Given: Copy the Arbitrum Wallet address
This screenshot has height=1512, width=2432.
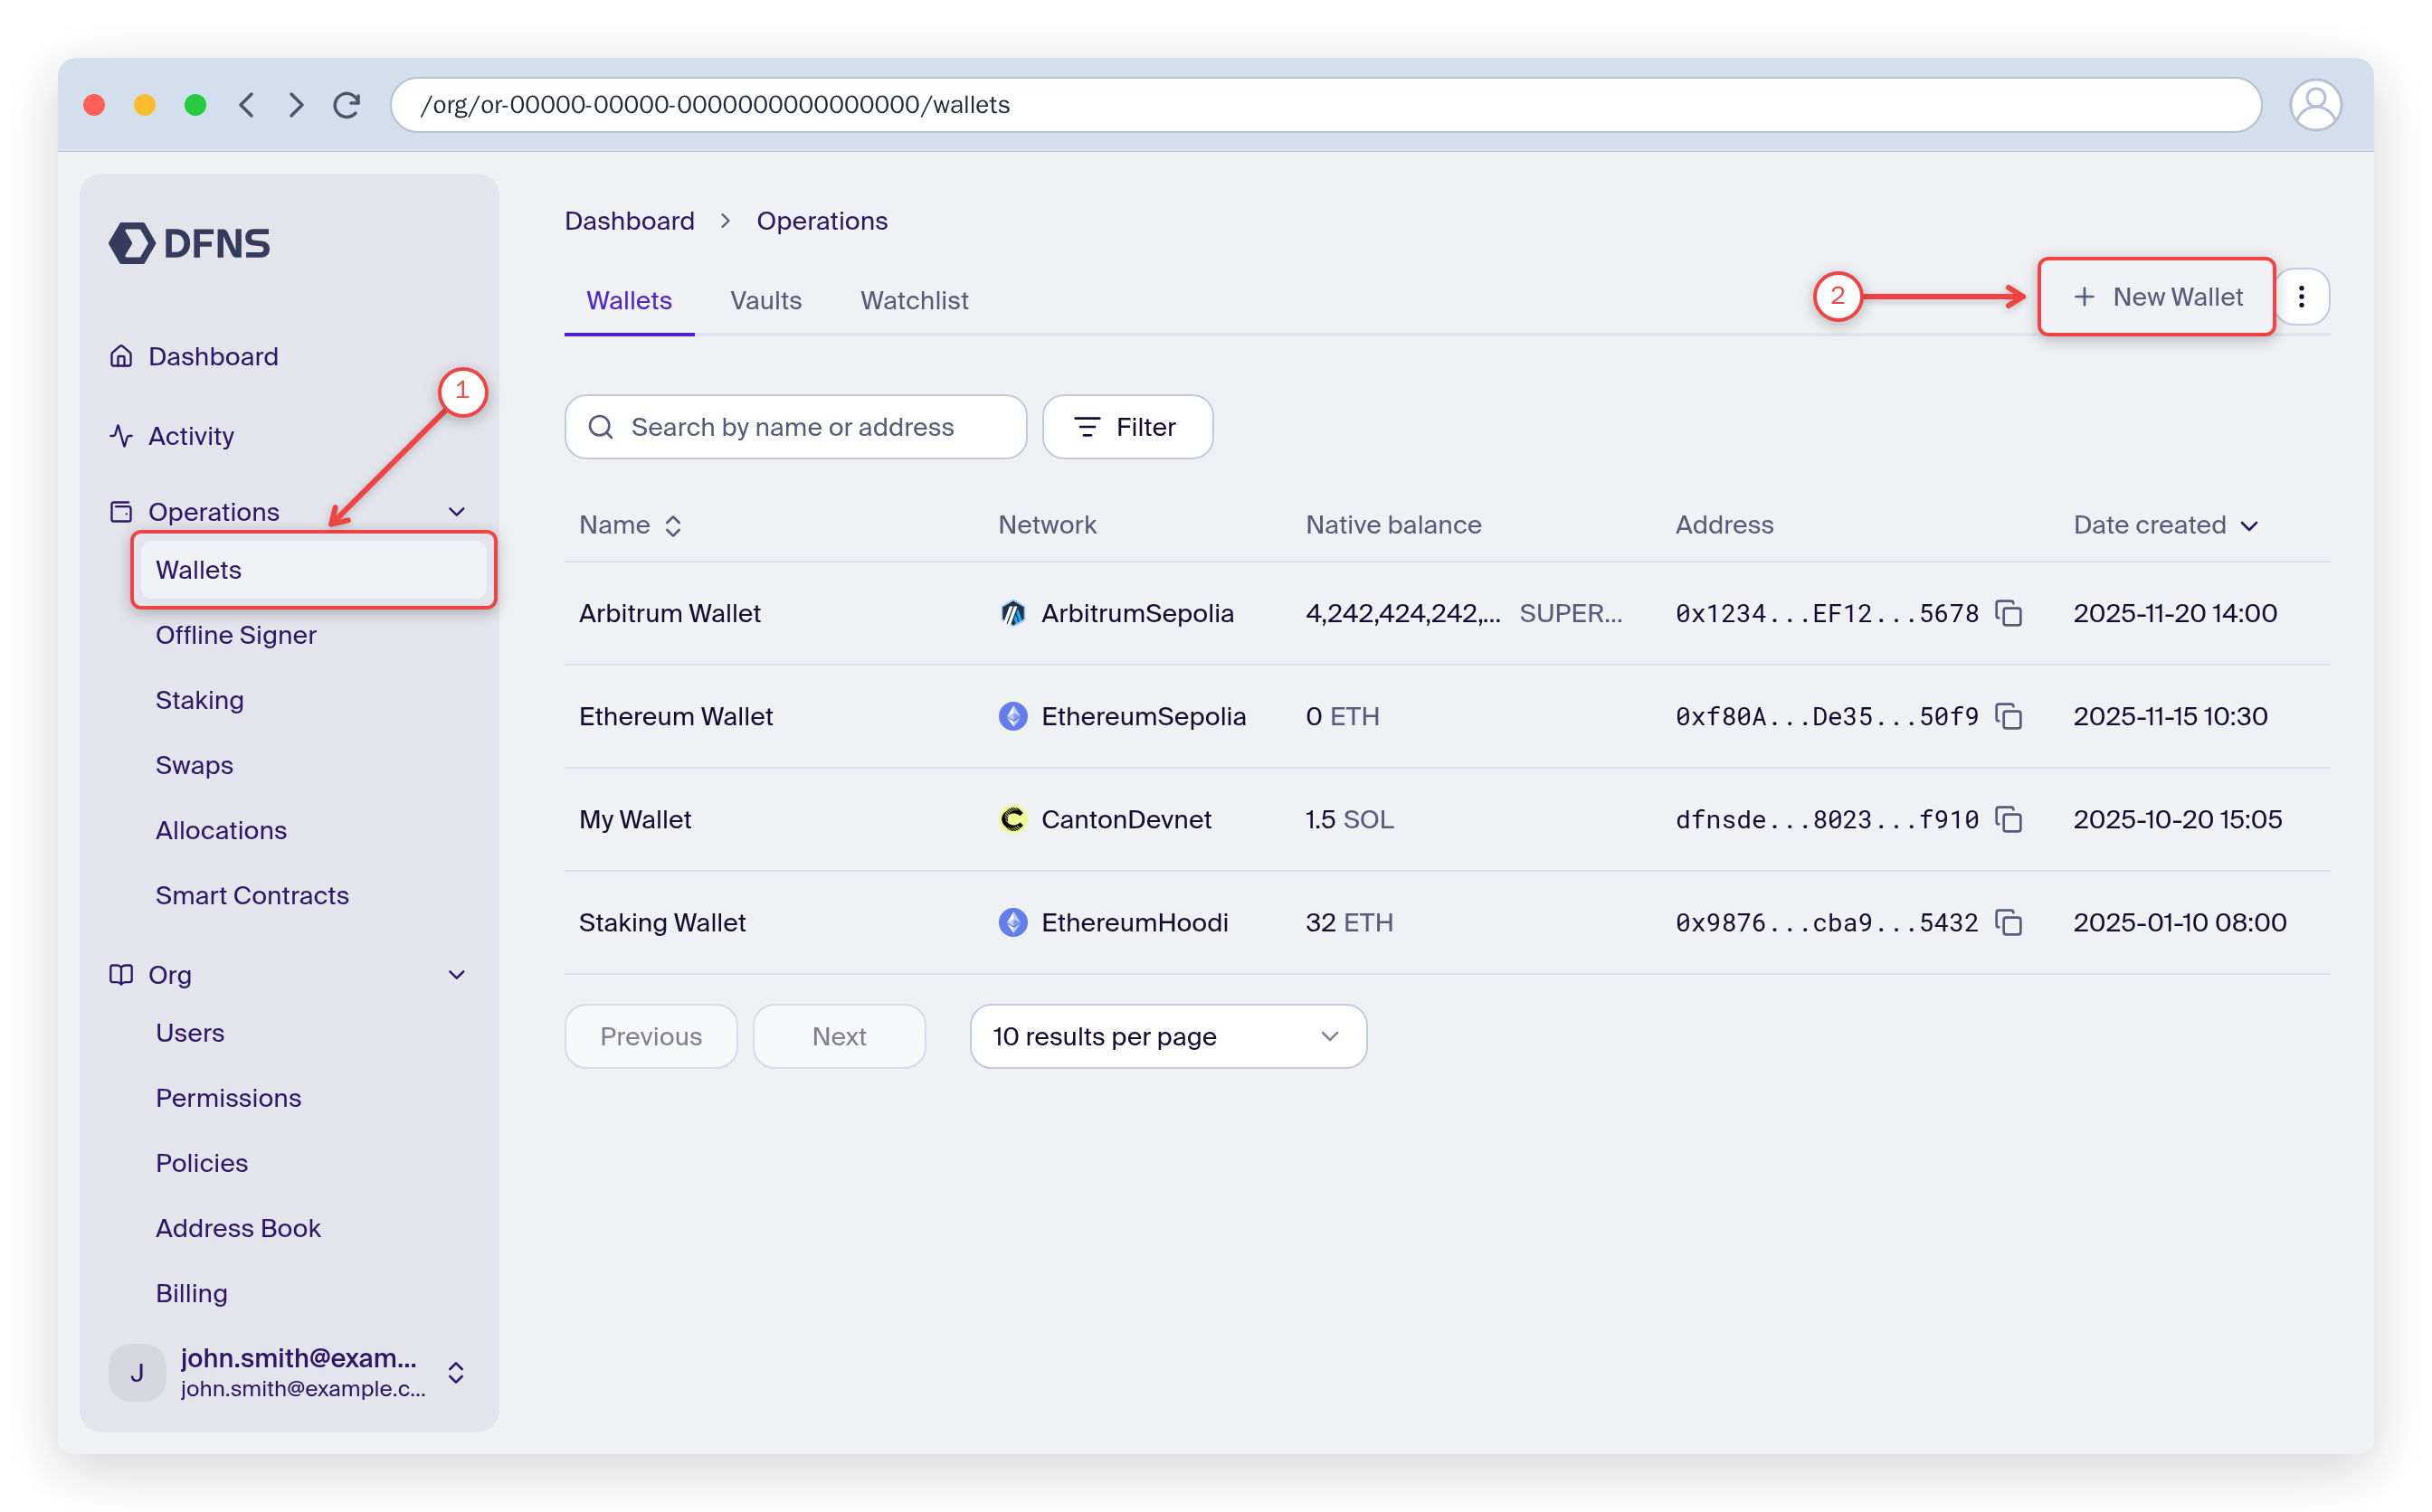Looking at the screenshot, I should [2009, 613].
